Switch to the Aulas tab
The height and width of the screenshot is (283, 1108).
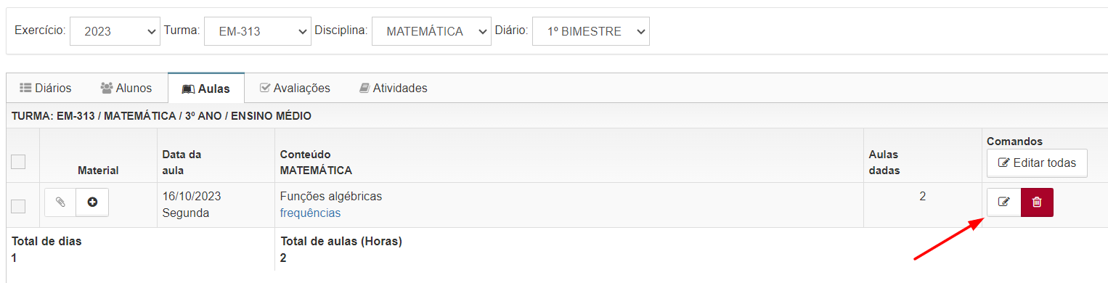tap(206, 89)
